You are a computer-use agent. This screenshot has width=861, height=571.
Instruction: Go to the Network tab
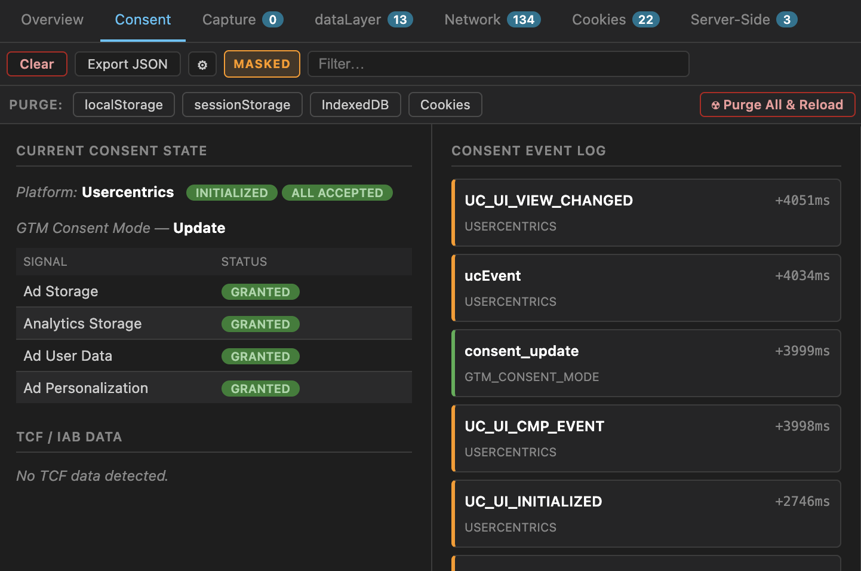(x=493, y=20)
